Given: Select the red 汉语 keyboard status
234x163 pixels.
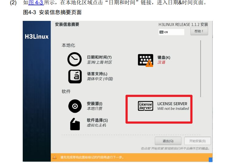Looking at the screenshot, I should pos(161,62).
